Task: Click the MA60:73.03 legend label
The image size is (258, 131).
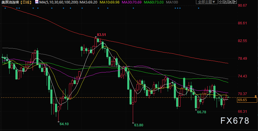Action: pyautogui.click(x=154, y=2)
